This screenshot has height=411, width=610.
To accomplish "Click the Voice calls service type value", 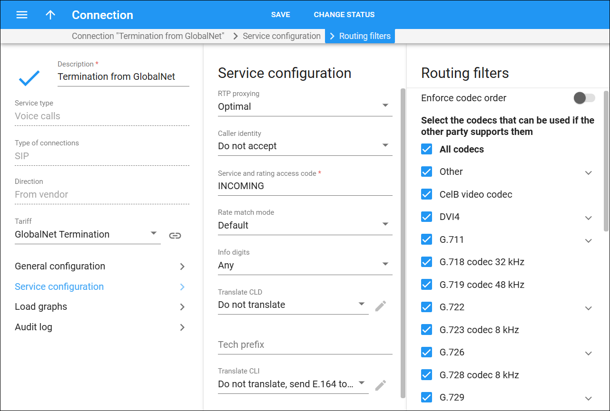I will coord(38,116).
